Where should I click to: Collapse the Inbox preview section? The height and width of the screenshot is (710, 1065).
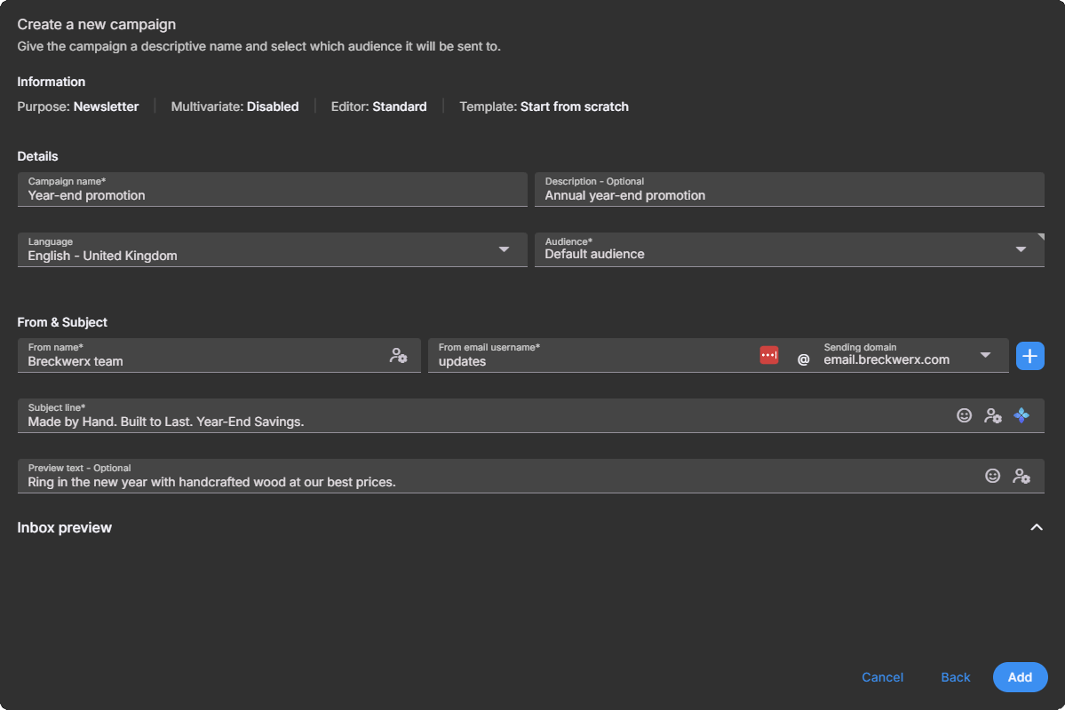pos(1037,526)
